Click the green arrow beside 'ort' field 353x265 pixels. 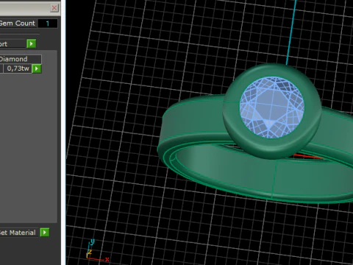[x=32, y=44]
